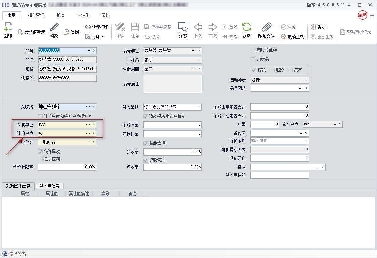377x258 pixels.
Task: Open the 扩展 ribbon tab
Action: (x=60, y=15)
